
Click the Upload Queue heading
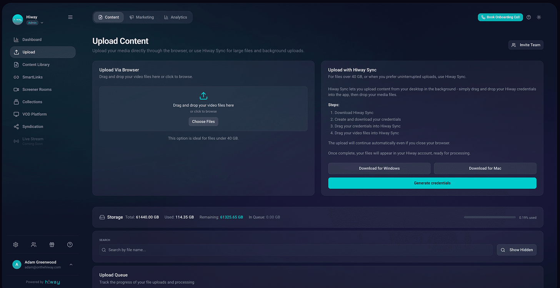tap(113, 275)
